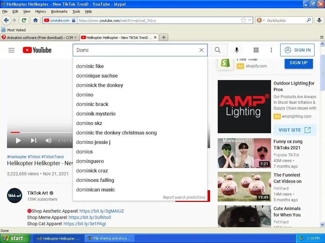Open the Downloads arrow button
This screenshot has height=243, width=325.
(x=319, y=20)
